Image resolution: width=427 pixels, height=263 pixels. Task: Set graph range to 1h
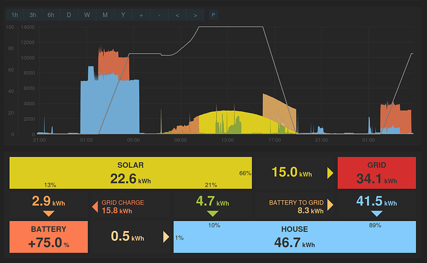pyautogui.click(x=15, y=15)
